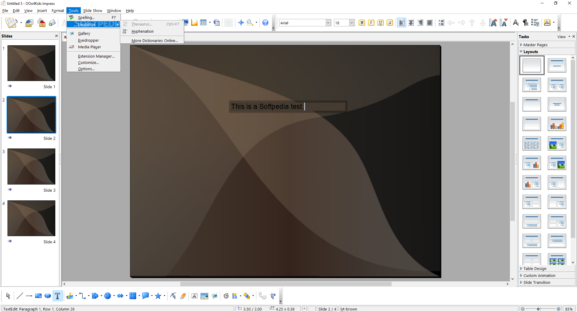
Task: Open the Format menu
Action: (58, 10)
